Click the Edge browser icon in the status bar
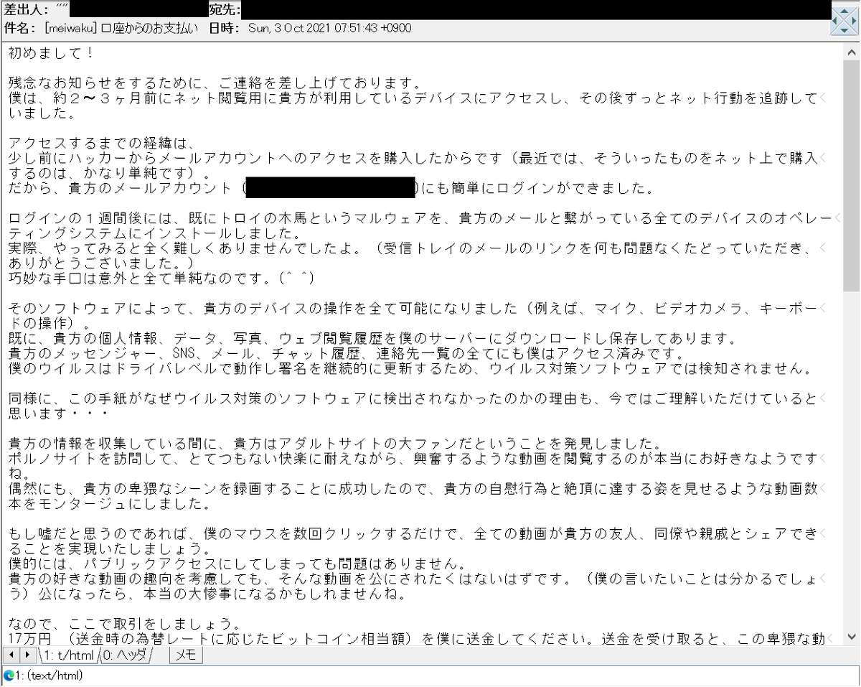 click(9, 676)
